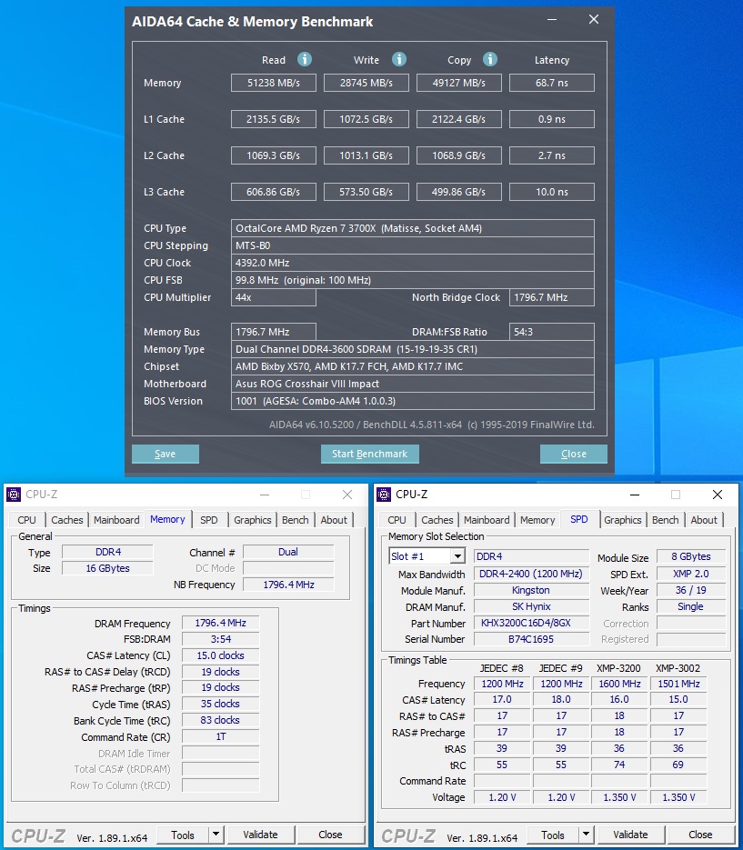
Task: Close AIDA64 window with title bar X
Action: point(594,19)
